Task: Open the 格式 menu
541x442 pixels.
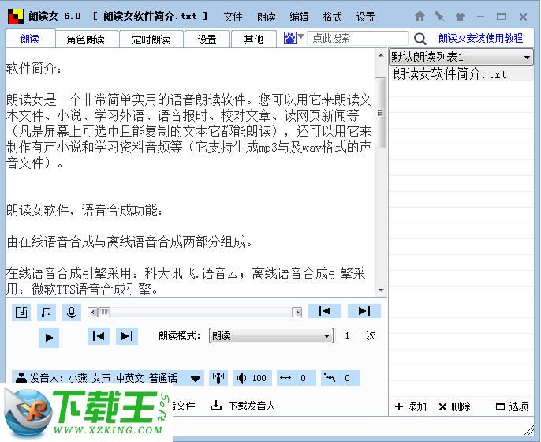Action: (332, 17)
